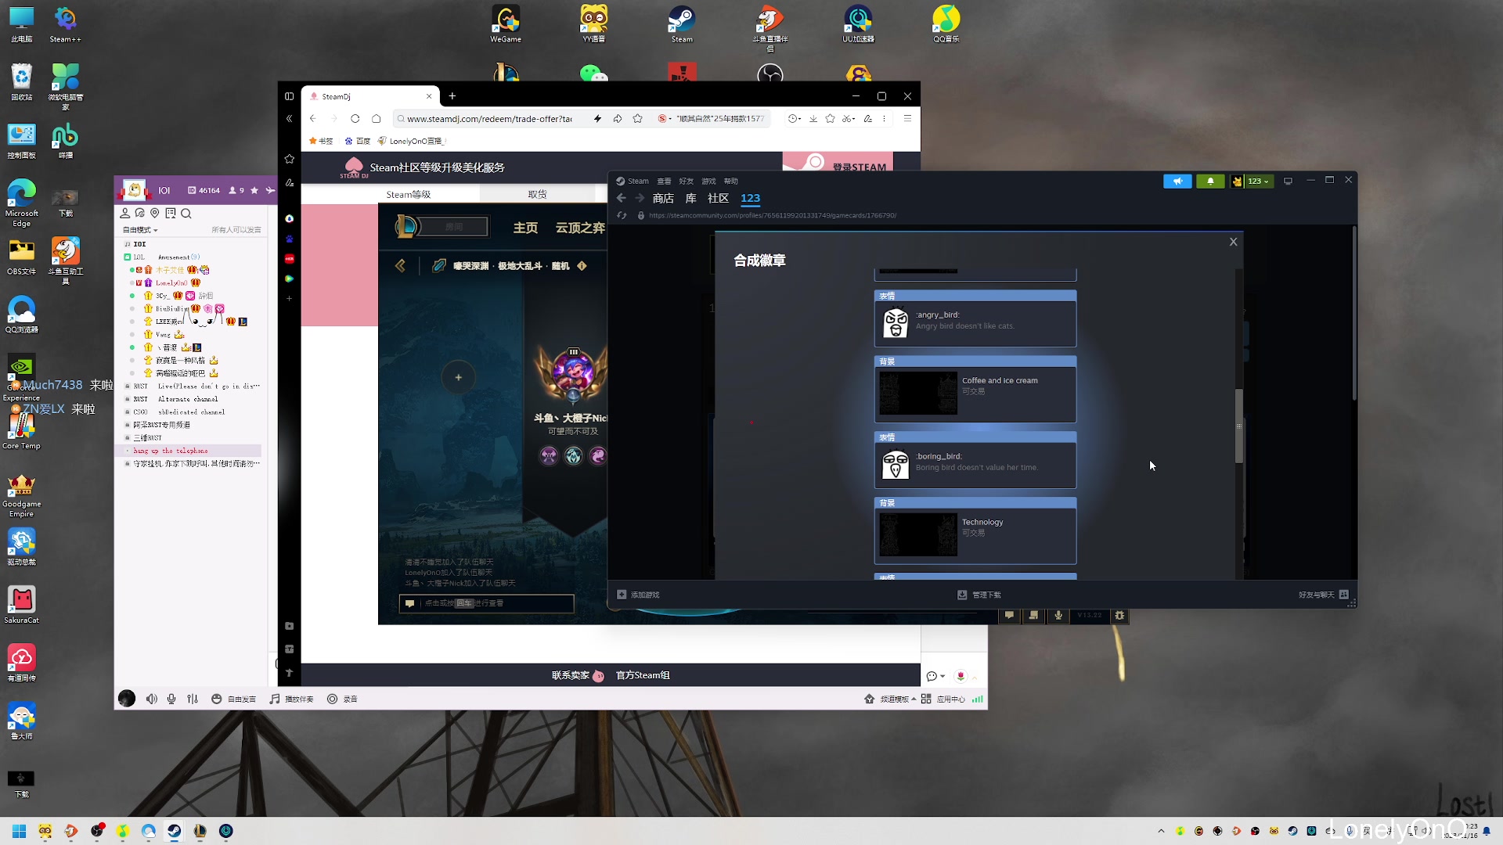Image resolution: width=1503 pixels, height=845 pixels.
Task: Click the badge dialog scrollbar thumb
Action: [x=1238, y=426]
